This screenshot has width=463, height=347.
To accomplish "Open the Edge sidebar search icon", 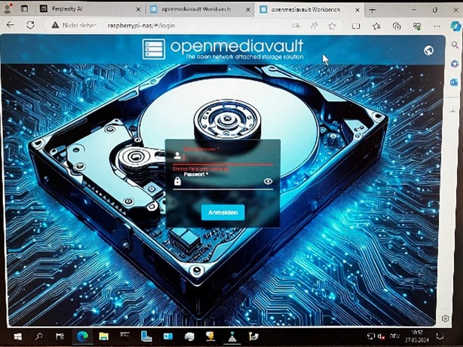I will (x=455, y=45).
